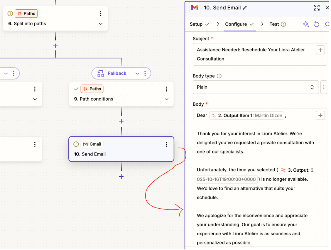The width and height of the screenshot is (331, 250).
Task: Open the Body type dropdown showing Plain
Action: (x=256, y=87)
